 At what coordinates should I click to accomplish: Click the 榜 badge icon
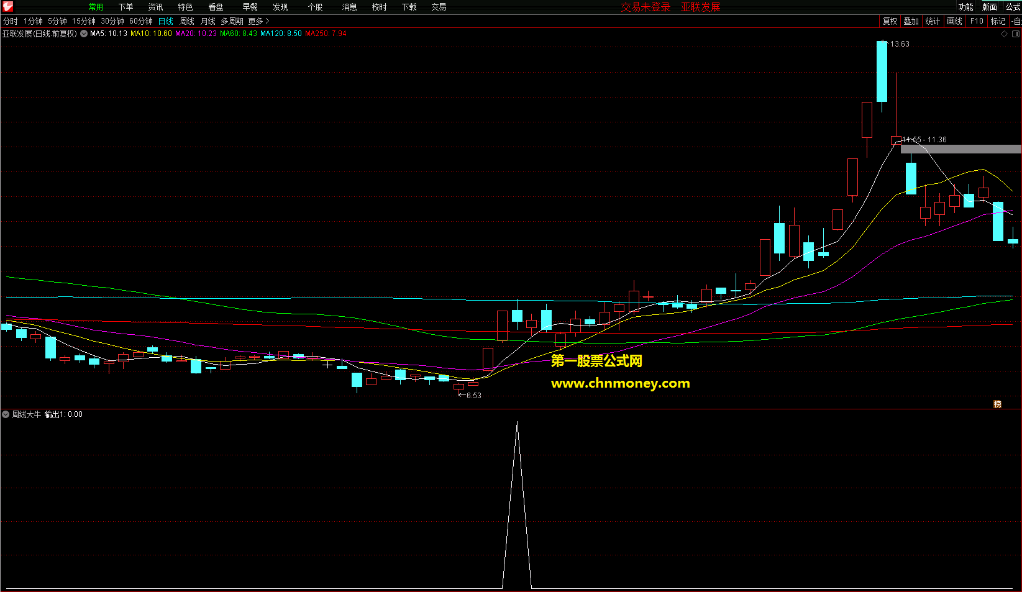[998, 404]
